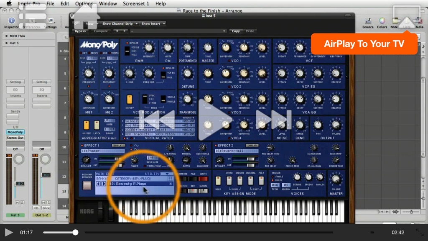428x241 pixels.
Task: Click play button in video control bar
Action: coord(9,233)
